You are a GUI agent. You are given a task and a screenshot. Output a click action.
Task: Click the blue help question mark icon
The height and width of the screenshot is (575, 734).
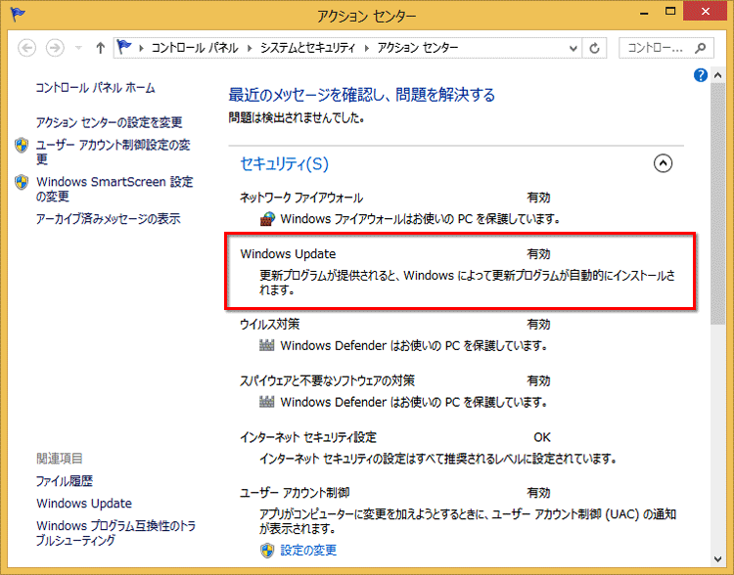point(701,75)
